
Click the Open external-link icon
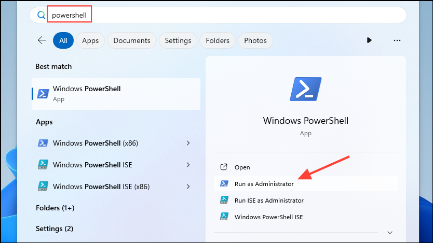(x=224, y=167)
